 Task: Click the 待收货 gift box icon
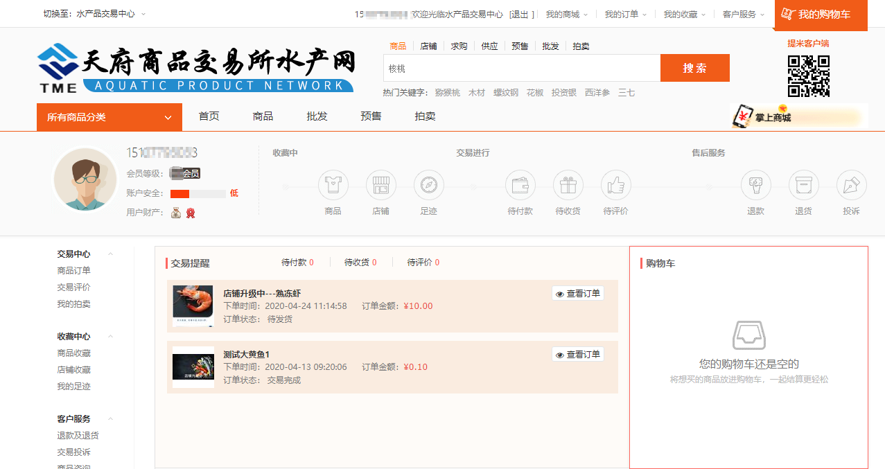coord(568,186)
